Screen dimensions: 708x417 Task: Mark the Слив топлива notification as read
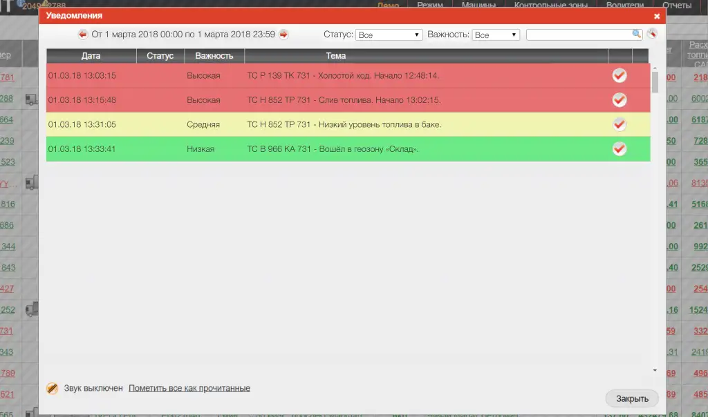tap(619, 100)
